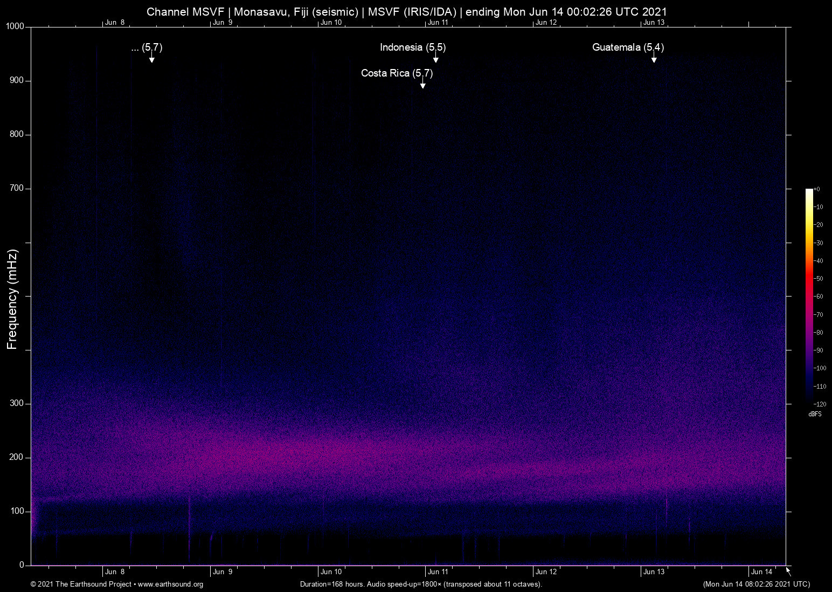Screen dimensions: 832x592
Task: Click the 200 frequency tick label
Action: 17,457
